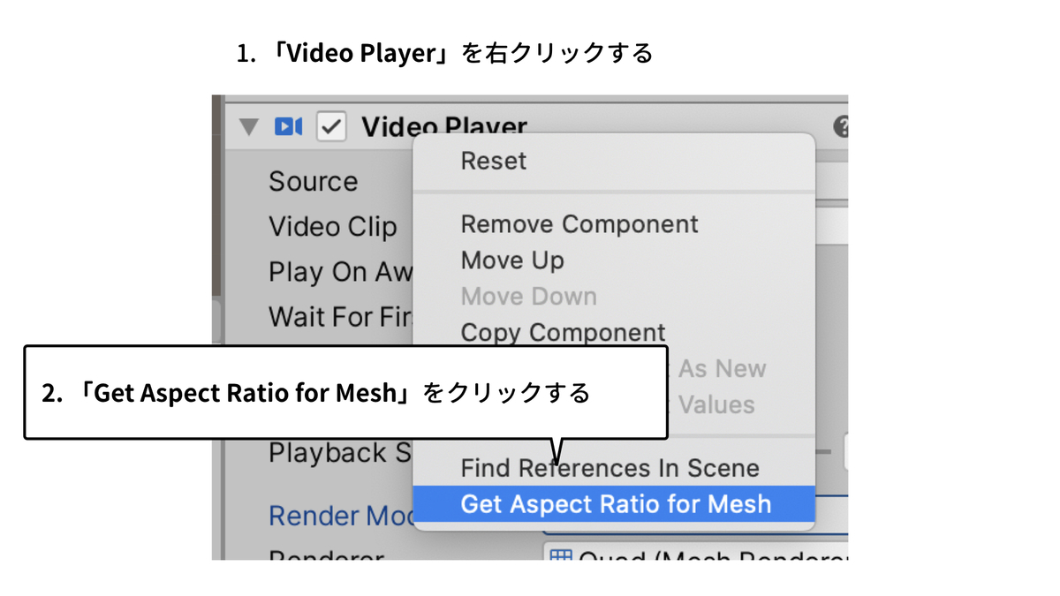The width and height of the screenshot is (1060, 596).
Task: Click the Video Player camera icon
Action: pyautogui.click(x=288, y=127)
